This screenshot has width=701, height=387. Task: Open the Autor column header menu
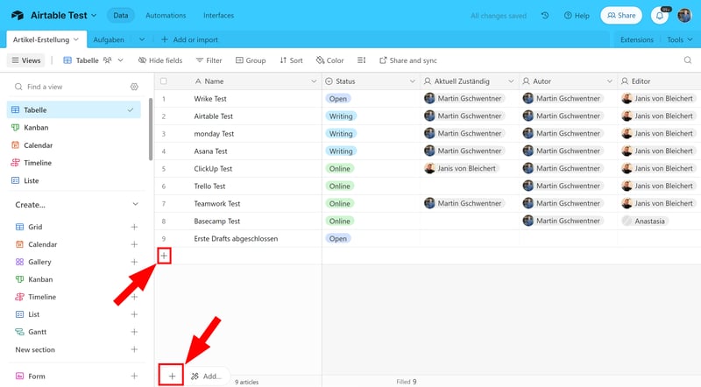tap(609, 81)
